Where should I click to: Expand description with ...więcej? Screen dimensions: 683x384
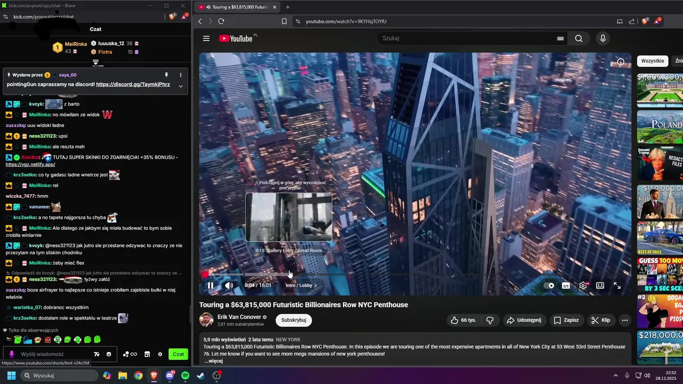pyautogui.click(x=213, y=361)
